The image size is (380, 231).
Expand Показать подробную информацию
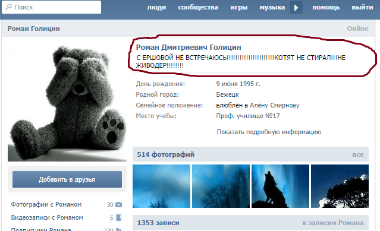(x=269, y=132)
